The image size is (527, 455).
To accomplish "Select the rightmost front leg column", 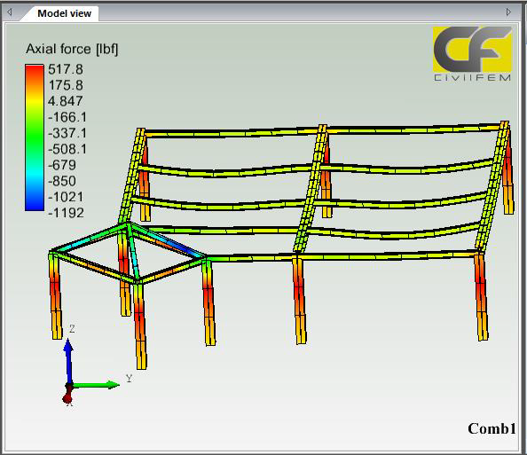I will pyautogui.click(x=482, y=297).
